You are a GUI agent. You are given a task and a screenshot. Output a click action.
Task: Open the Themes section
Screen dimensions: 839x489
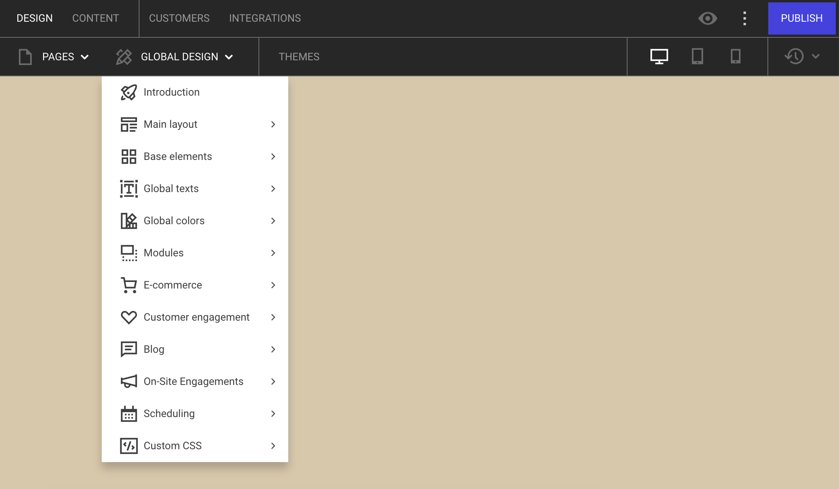pos(299,57)
